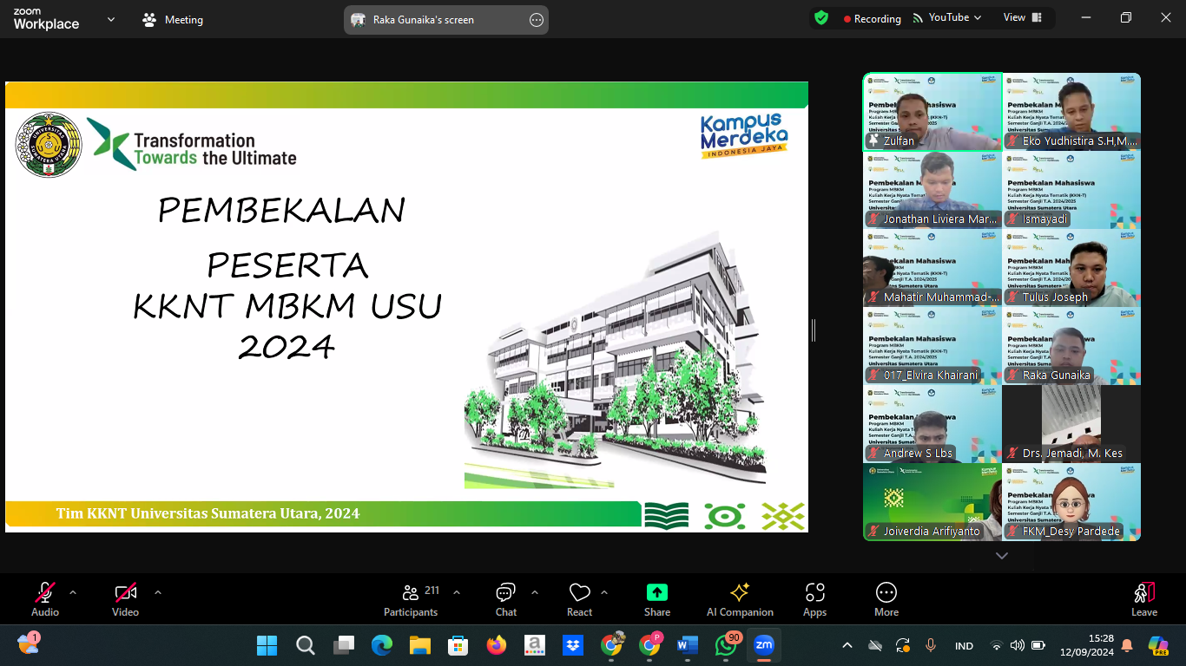Select Zulfan's video thumbnail
Image resolution: width=1186 pixels, height=666 pixels.
tap(932, 112)
